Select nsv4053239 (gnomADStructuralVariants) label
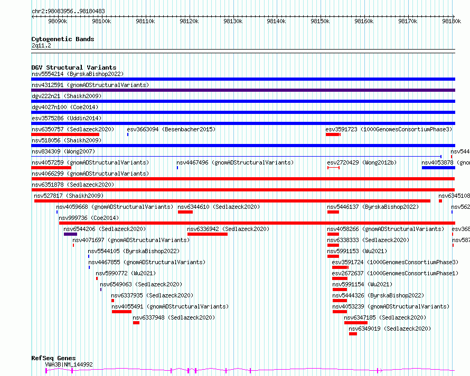Viewport: 470px width, 376px height. pyautogui.click(x=391, y=306)
